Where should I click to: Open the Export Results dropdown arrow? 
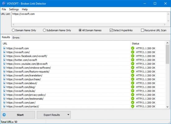click(68, 115)
